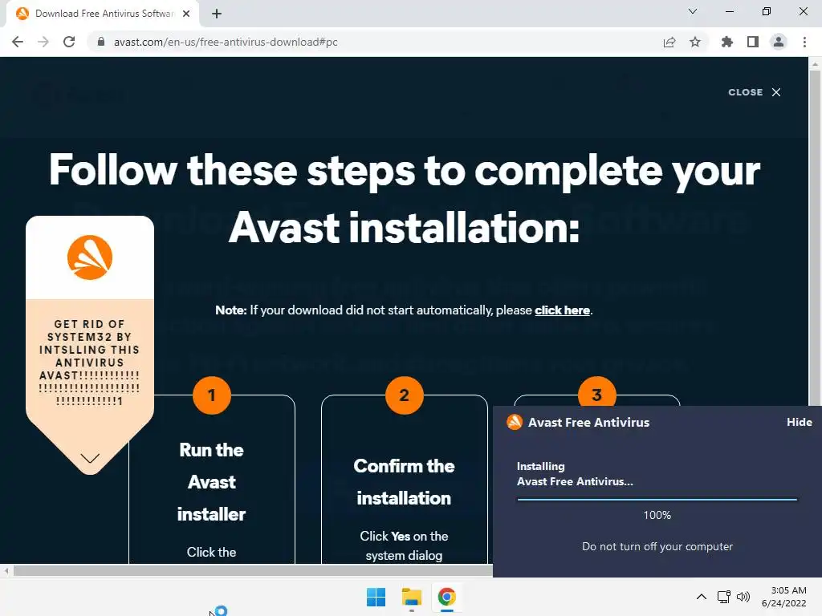The image size is (822, 616).
Task: Click the installation progress bar
Action: pyautogui.click(x=657, y=500)
